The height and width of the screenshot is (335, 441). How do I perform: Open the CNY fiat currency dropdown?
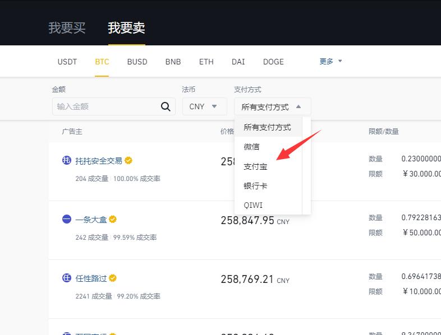click(204, 106)
